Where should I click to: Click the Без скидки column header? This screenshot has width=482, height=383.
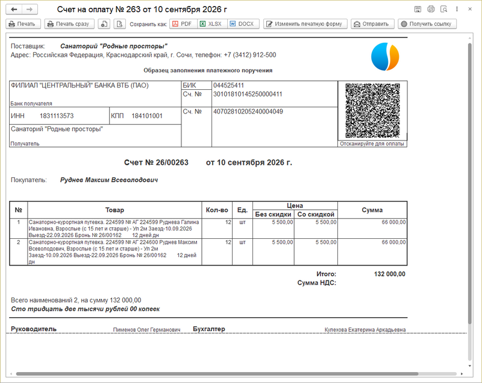pos(274,214)
